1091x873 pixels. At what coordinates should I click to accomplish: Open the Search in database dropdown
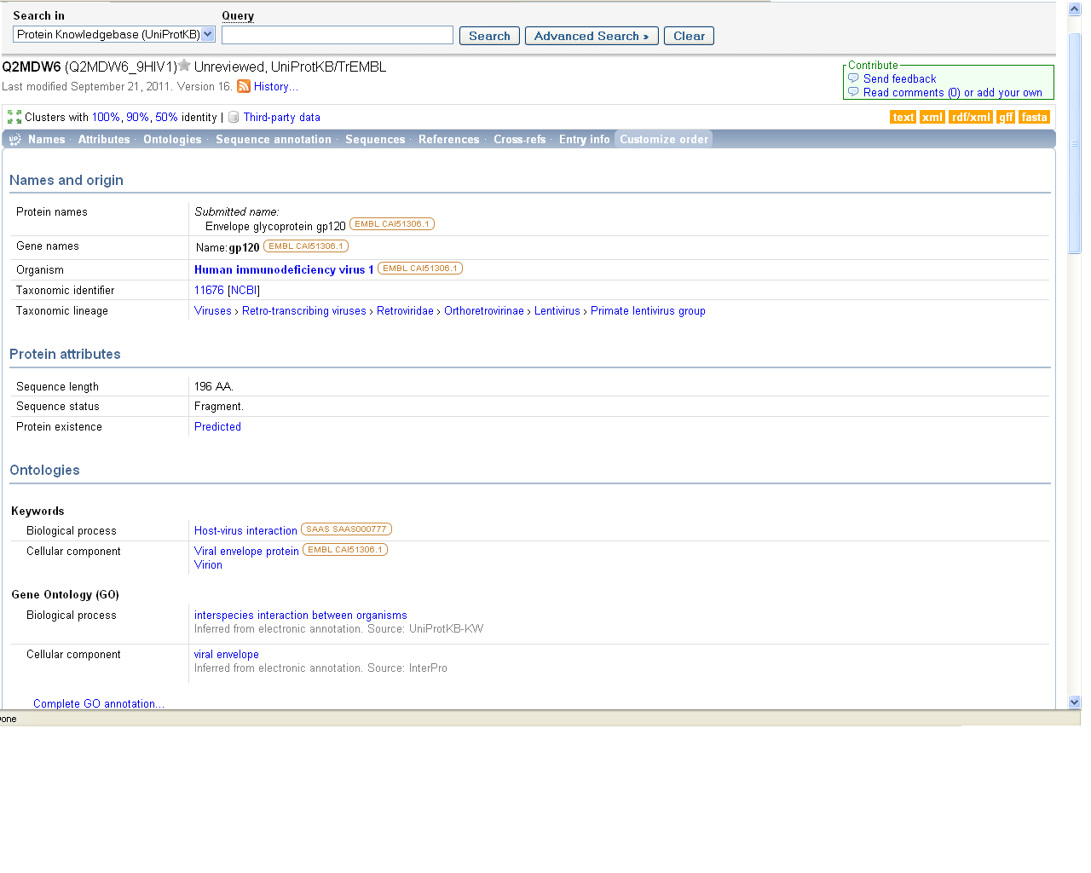tap(208, 34)
